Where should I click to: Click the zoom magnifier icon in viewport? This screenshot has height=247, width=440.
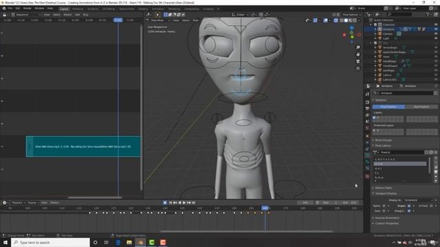(357, 47)
